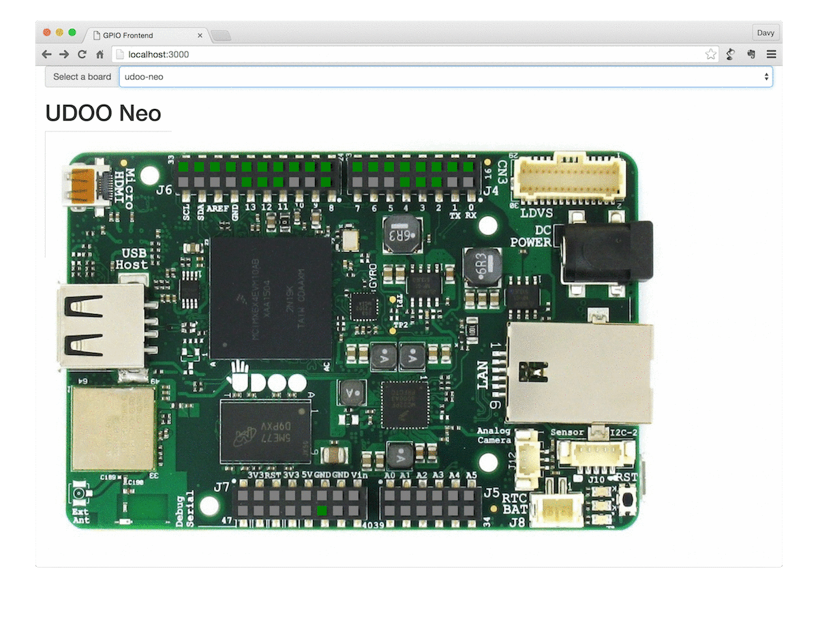818x618 pixels.
Task: Reload the localhost page
Action: tap(82, 55)
